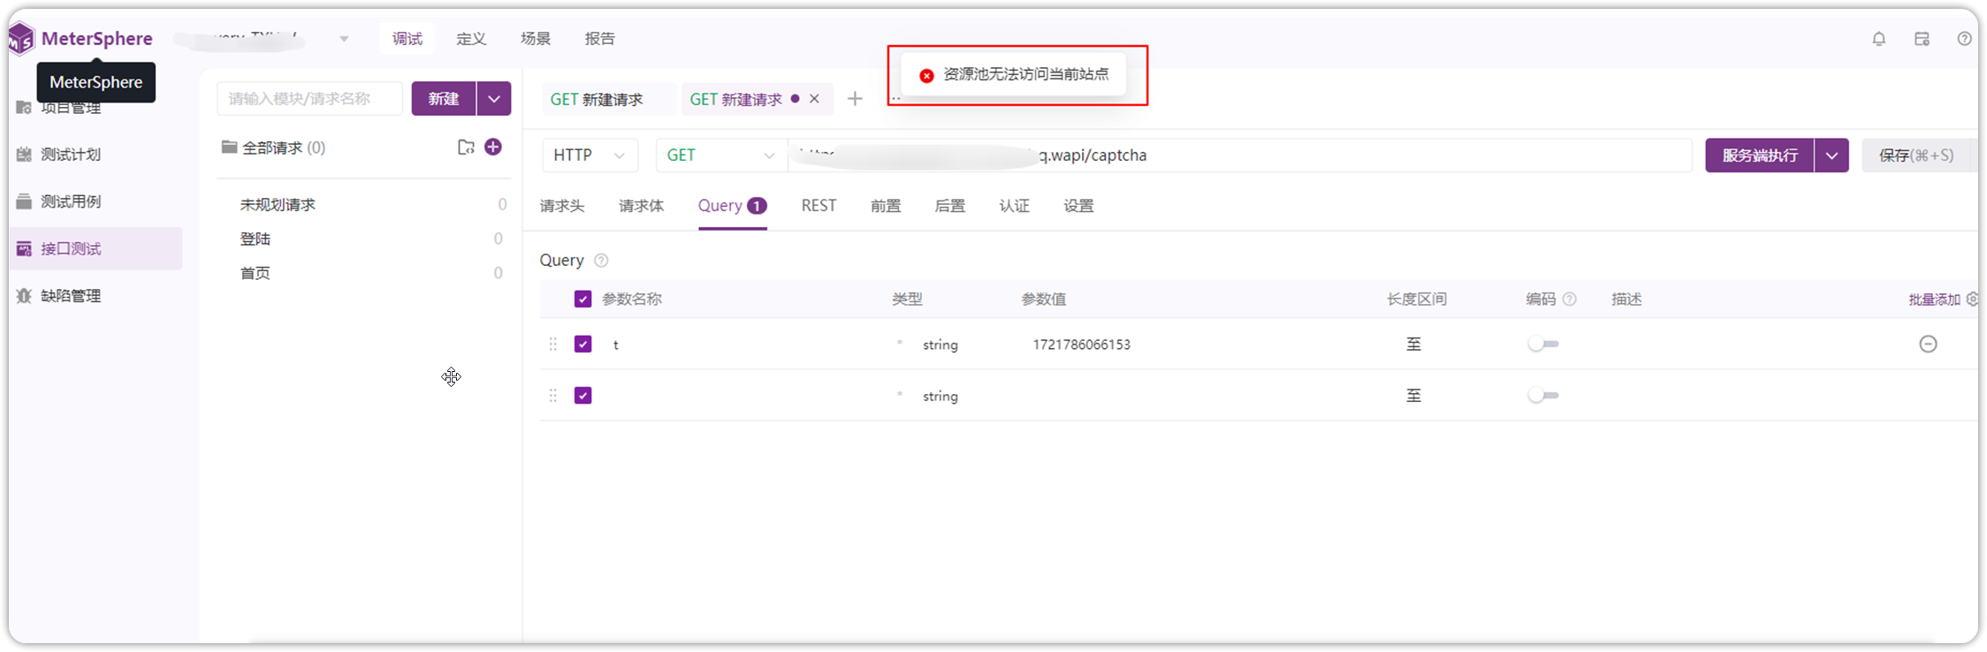Click drag handle of empty parameter row
Image resolution: width=1987 pixels, height=652 pixels.
click(553, 396)
